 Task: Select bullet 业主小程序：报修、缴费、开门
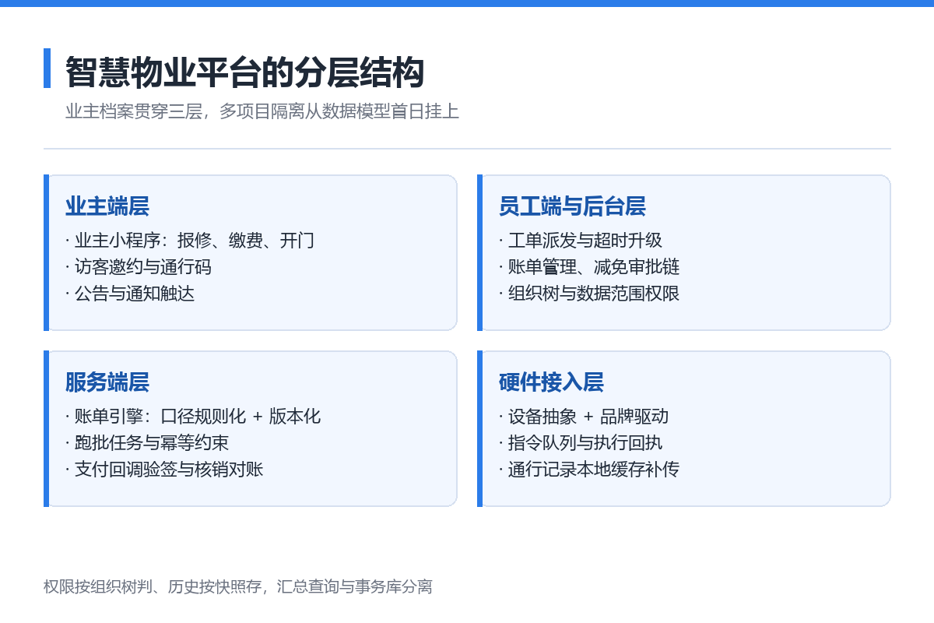pos(190,241)
